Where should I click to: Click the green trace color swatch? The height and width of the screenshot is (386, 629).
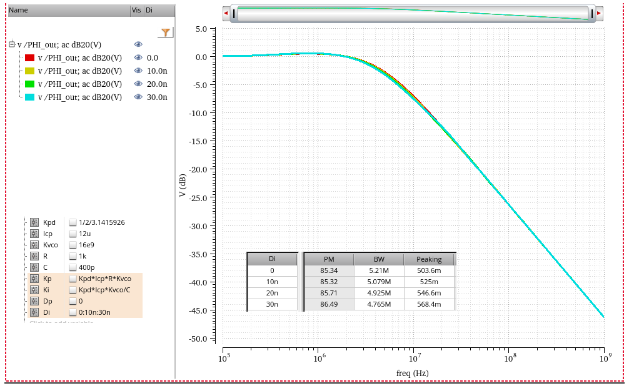coord(29,84)
